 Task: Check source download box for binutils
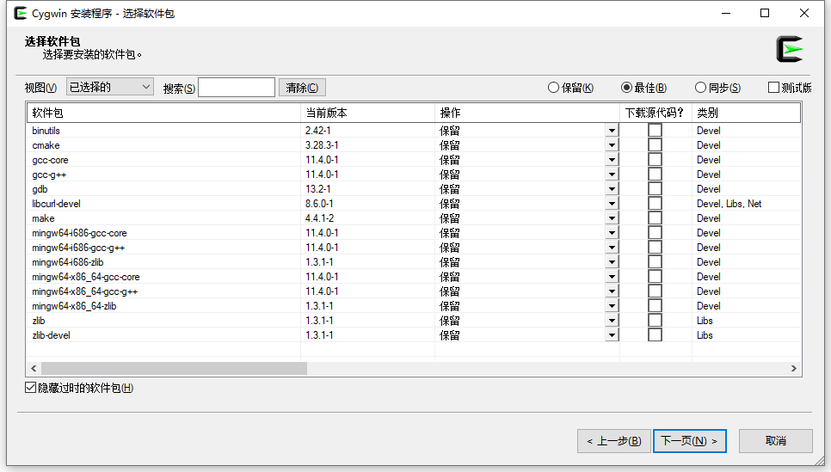655,131
